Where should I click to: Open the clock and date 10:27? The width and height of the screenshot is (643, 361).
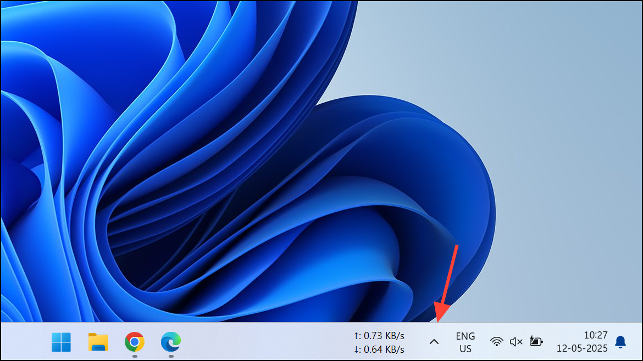[x=582, y=342]
